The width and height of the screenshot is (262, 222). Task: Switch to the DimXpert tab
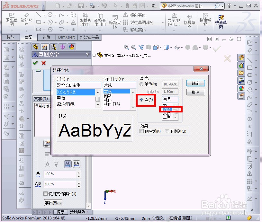pos(66,37)
